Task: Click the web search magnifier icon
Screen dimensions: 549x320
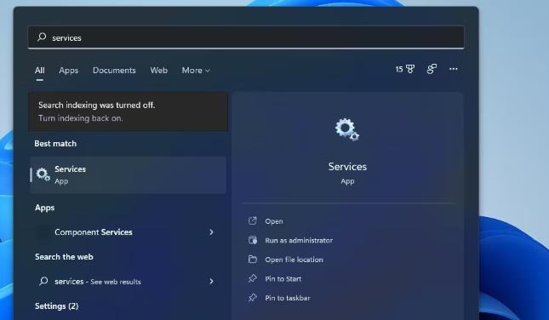Action: [x=43, y=281]
